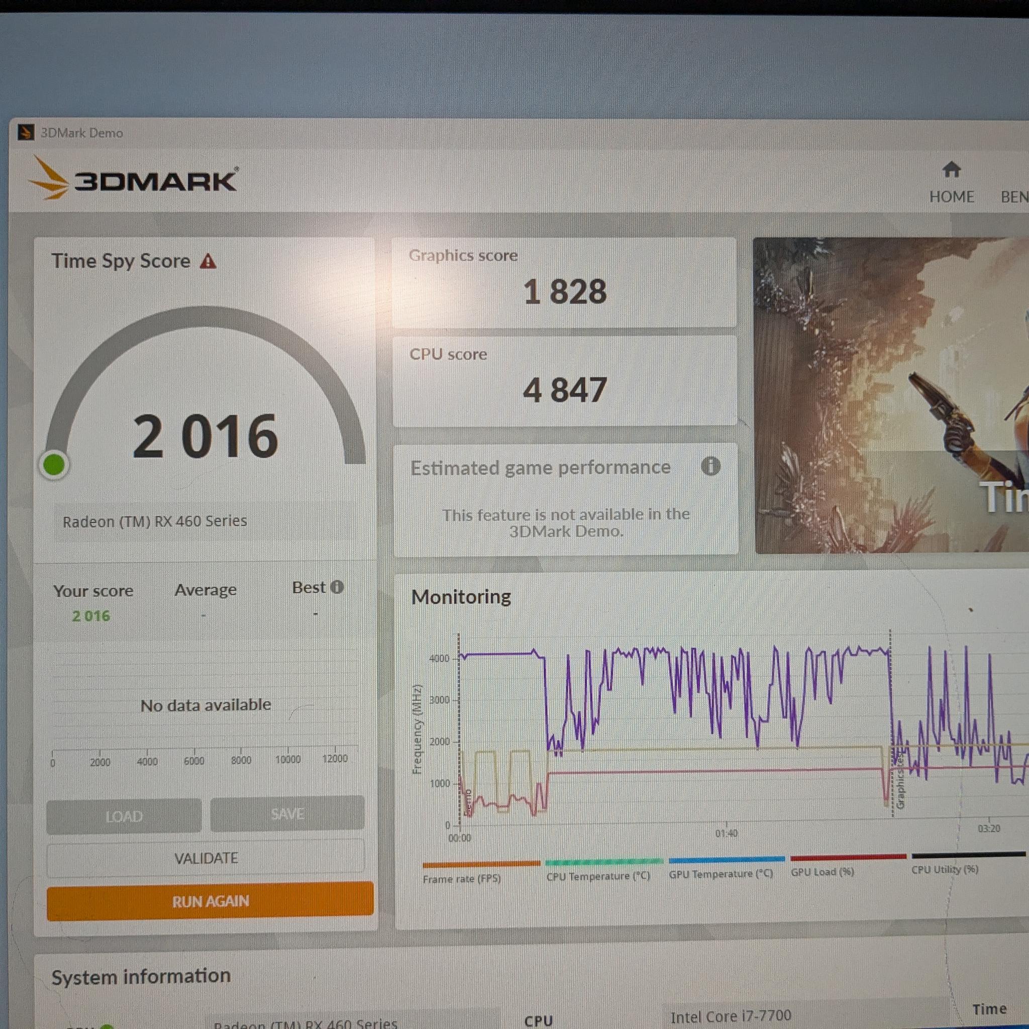This screenshot has width=1029, height=1029.
Task: Click the Intel Core i7-7700 text
Action: (731, 1016)
